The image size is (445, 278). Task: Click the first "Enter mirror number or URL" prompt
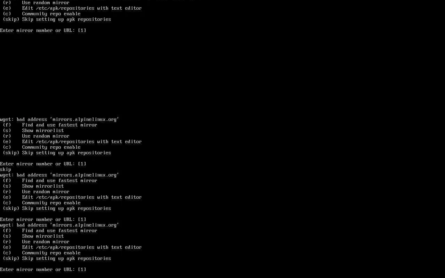coord(43,31)
